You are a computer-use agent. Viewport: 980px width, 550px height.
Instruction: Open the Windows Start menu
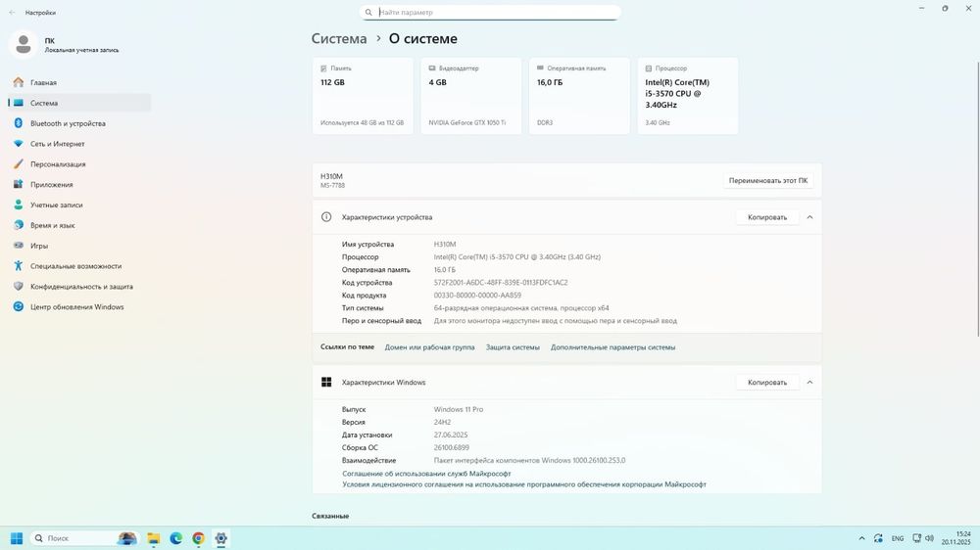tap(17, 538)
